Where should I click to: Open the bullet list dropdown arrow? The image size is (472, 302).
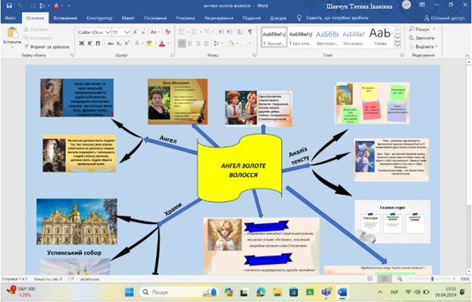[x=188, y=32]
